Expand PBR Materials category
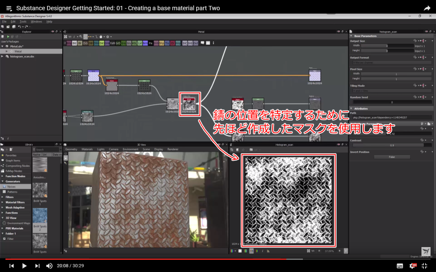436x272 pixels. pyautogui.click(x=3, y=228)
